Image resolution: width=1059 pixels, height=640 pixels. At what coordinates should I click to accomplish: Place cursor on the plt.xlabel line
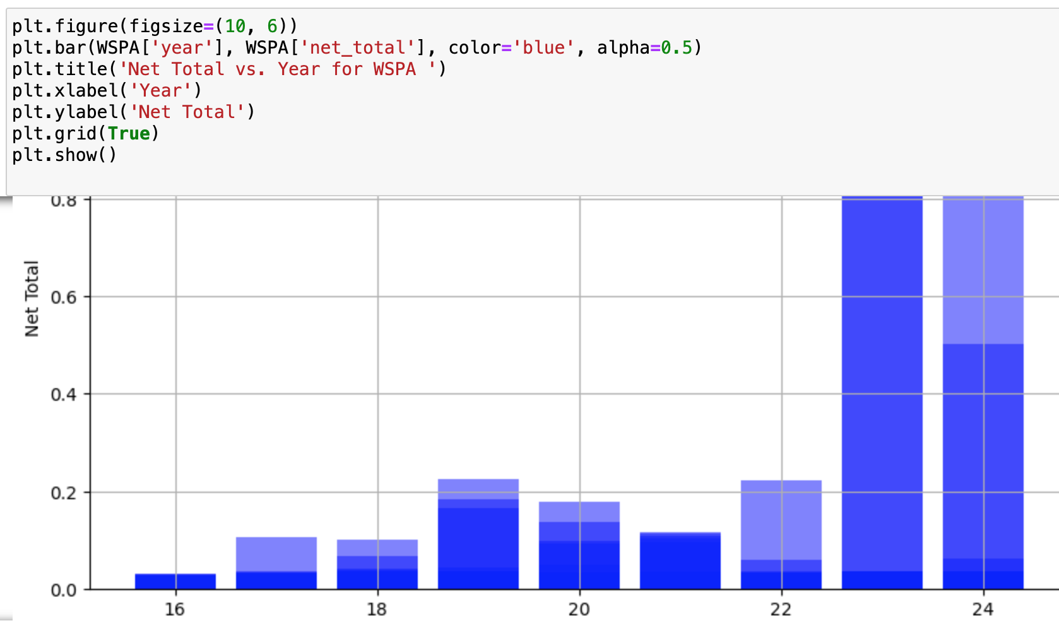(107, 91)
